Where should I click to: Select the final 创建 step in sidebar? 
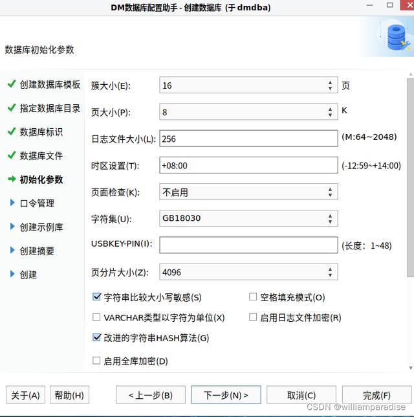tap(28, 274)
